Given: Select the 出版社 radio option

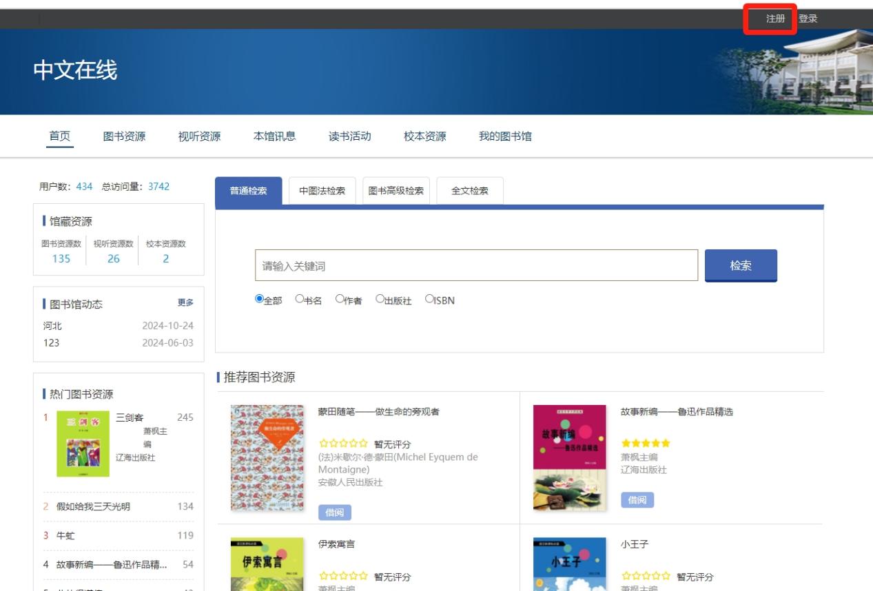Looking at the screenshot, I should [380, 299].
